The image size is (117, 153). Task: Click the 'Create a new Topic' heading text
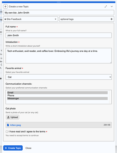19,6
